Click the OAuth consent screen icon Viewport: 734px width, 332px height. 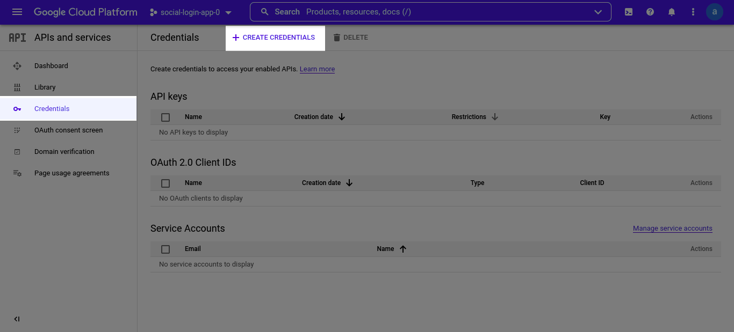[x=17, y=130]
